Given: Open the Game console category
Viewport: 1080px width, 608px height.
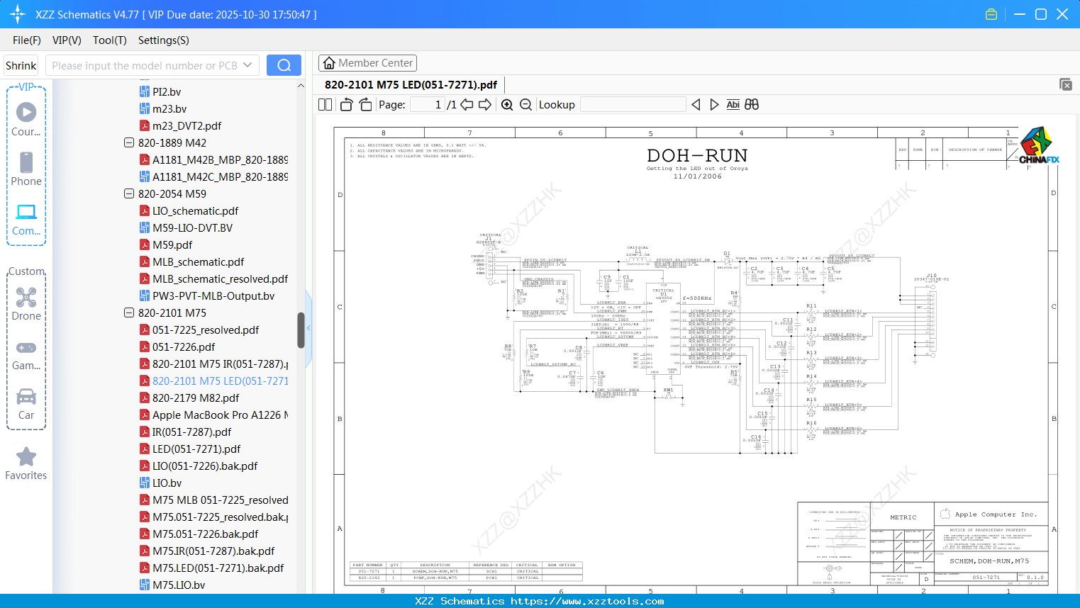Looking at the screenshot, I should 26,354.
